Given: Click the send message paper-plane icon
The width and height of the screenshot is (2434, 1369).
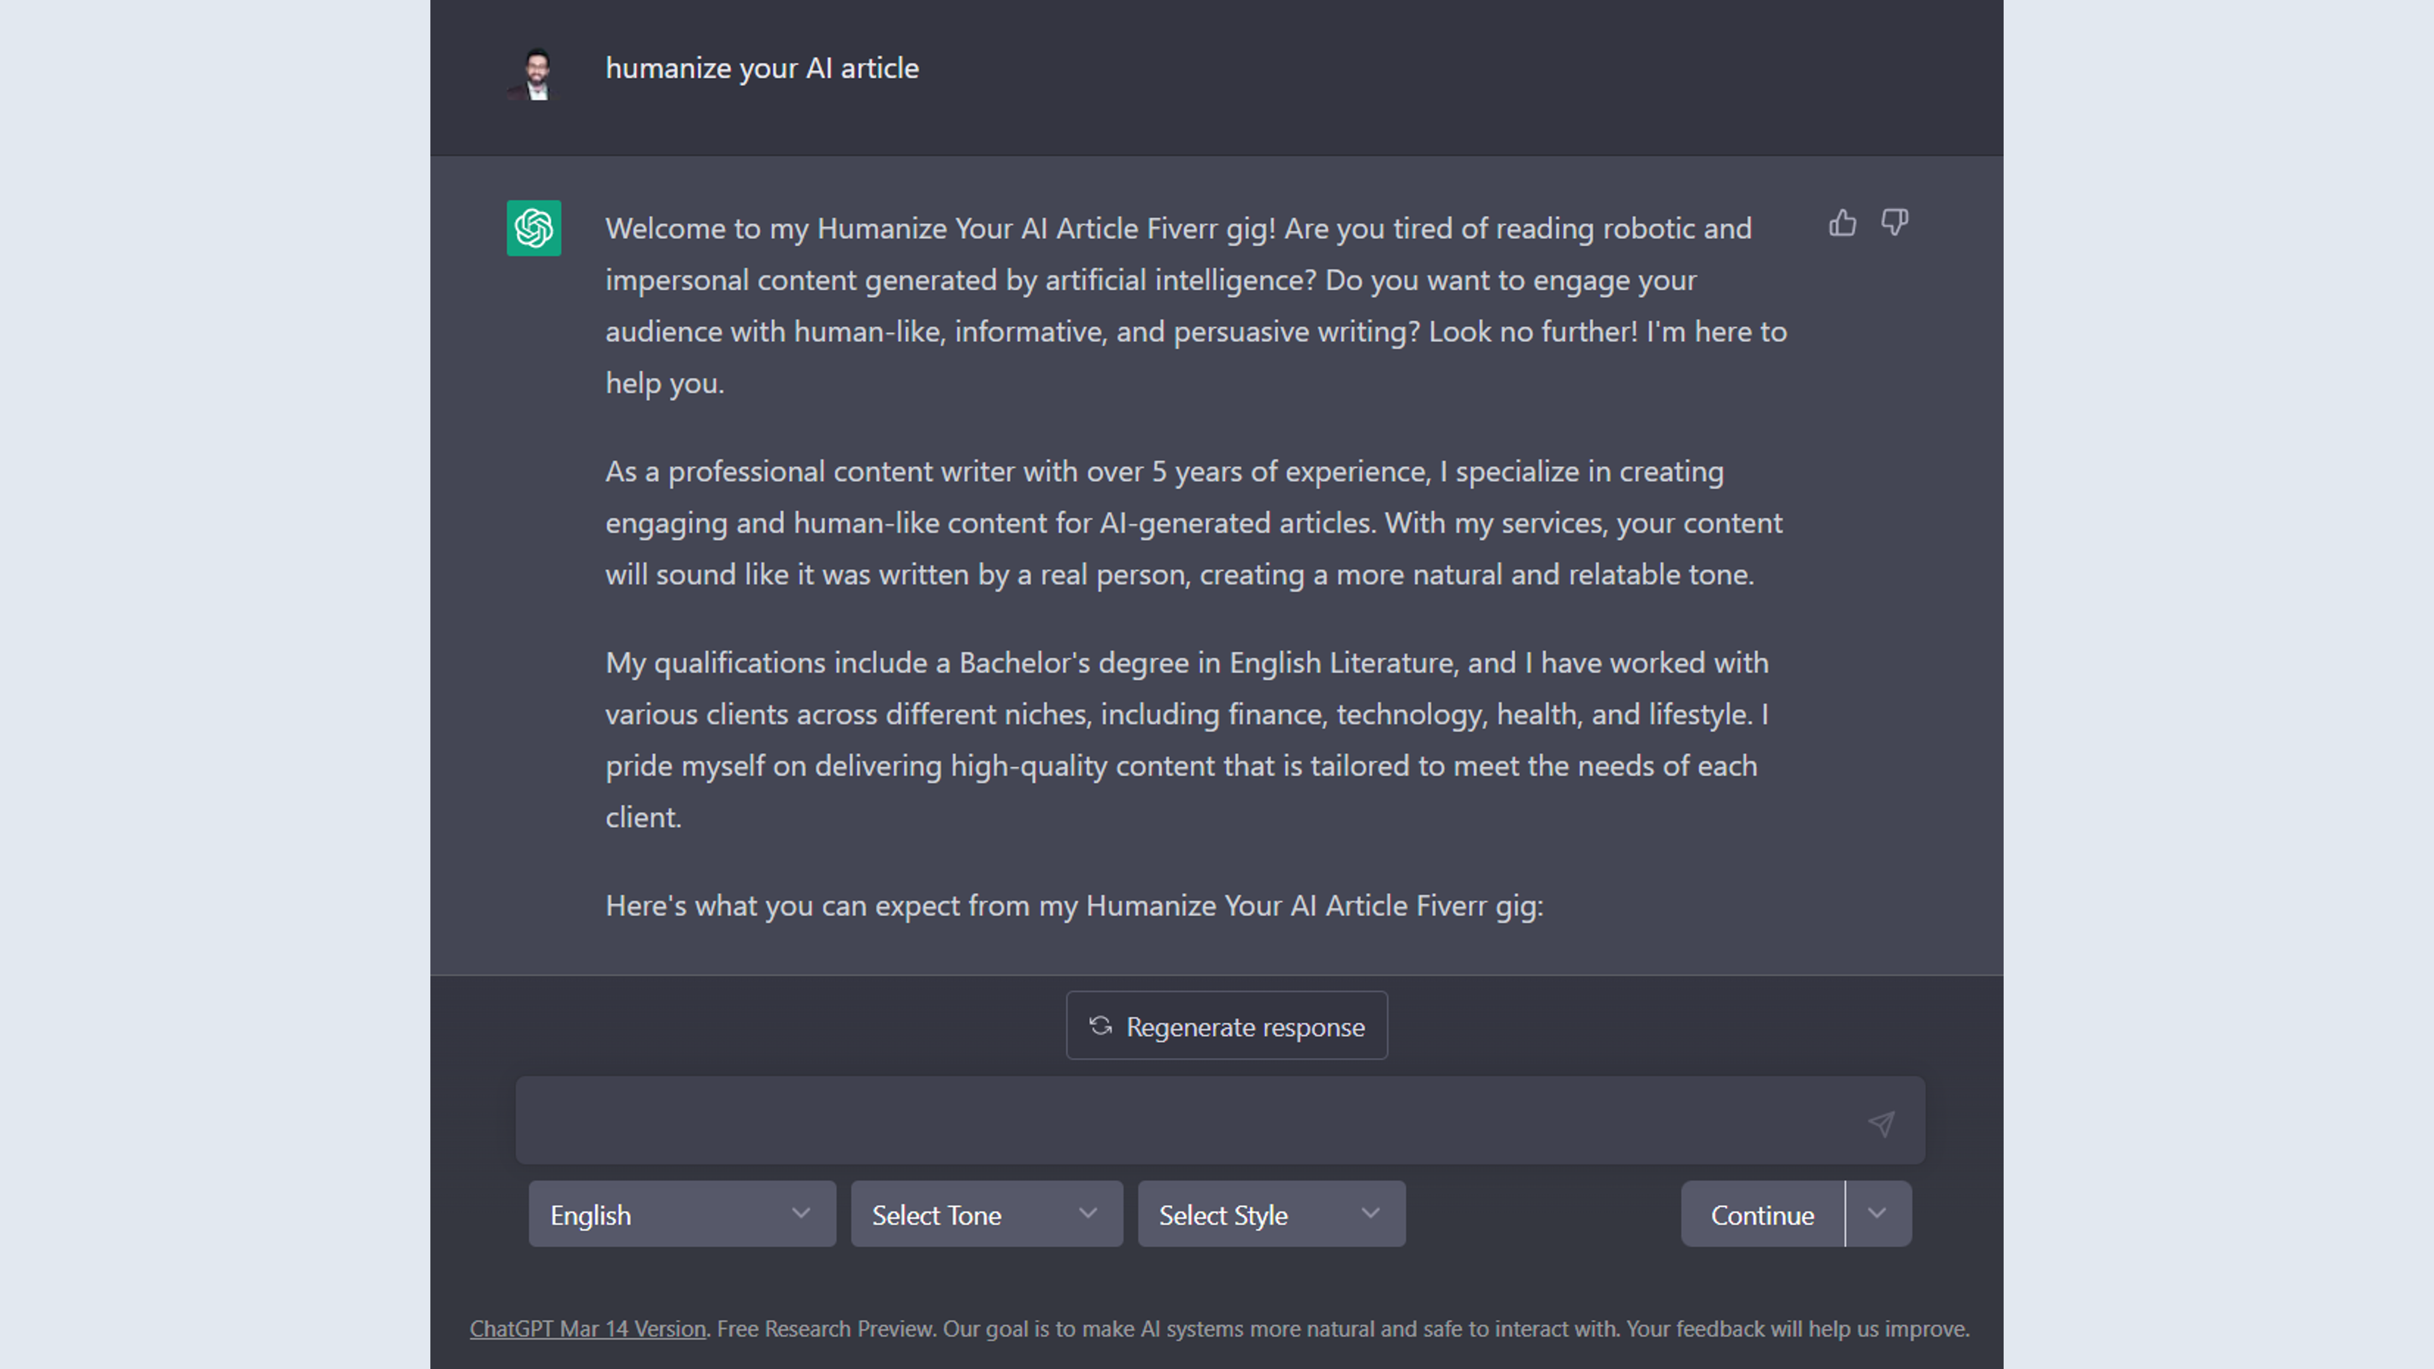Looking at the screenshot, I should [1881, 1123].
